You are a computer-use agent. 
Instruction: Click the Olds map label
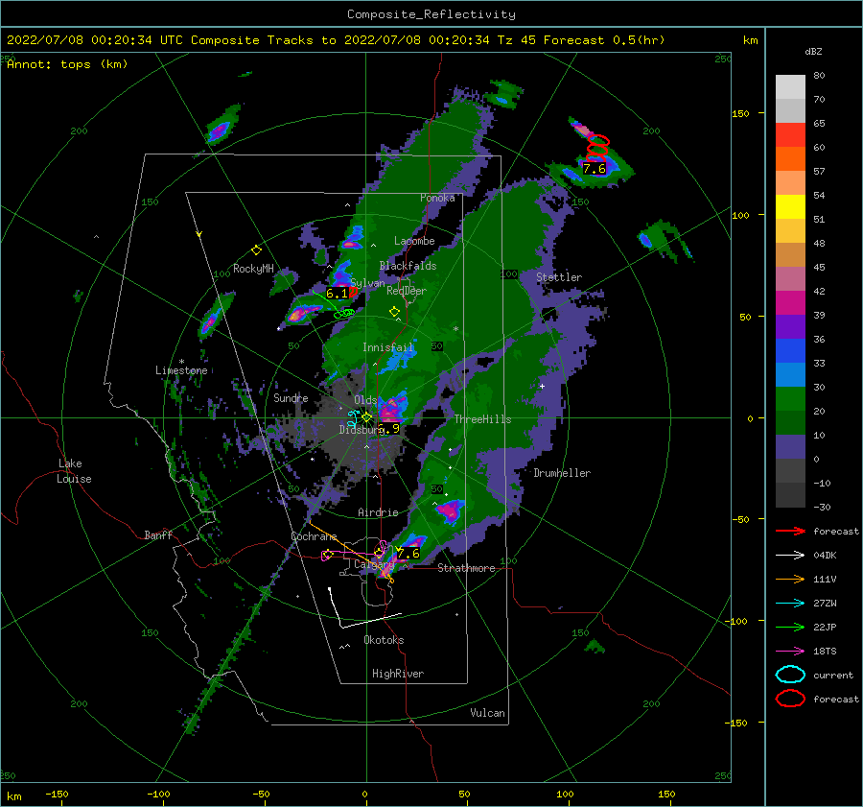(x=365, y=399)
